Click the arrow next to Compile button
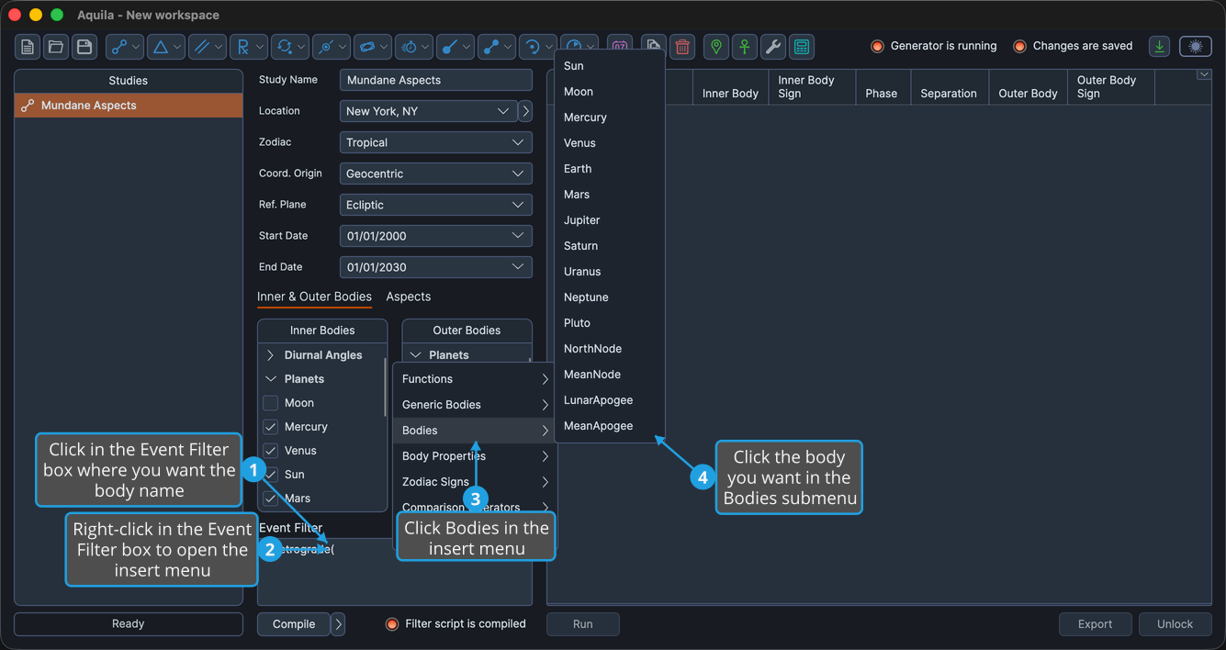Viewport: 1226px width, 650px height. 338,624
